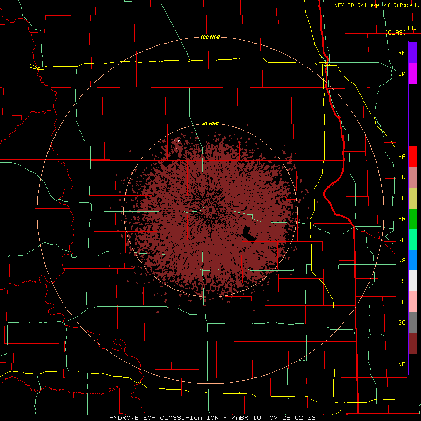Click the '[CLAS]' units label
Viewport: 421px width, 421px height.
[x=395, y=32]
